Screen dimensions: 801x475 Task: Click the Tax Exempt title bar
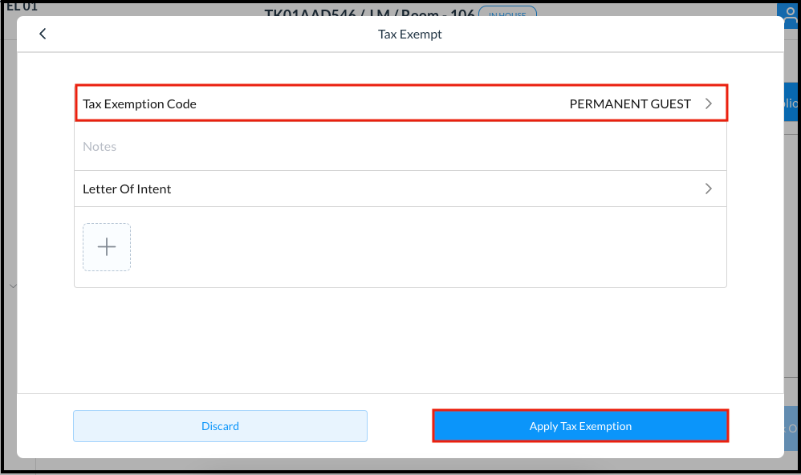(409, 34)
